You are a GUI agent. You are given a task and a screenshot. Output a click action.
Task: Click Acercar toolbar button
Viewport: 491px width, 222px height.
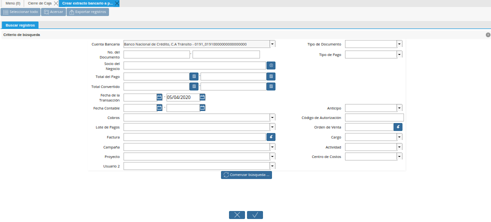[x=53, y=12]
